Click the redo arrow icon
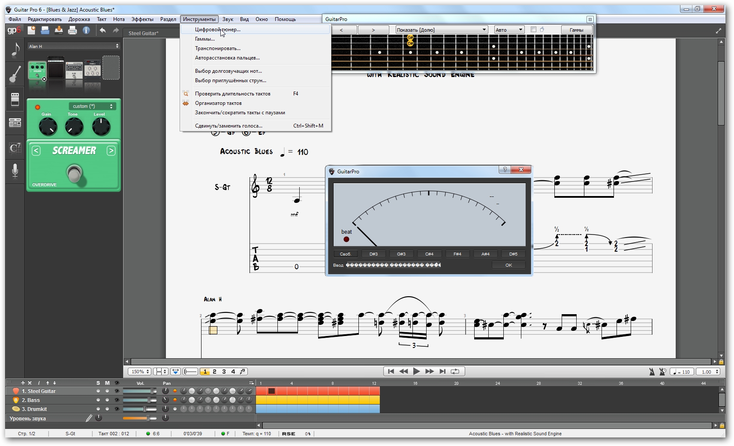Viewport: 734px width, 446px height. tap(116, 30)
